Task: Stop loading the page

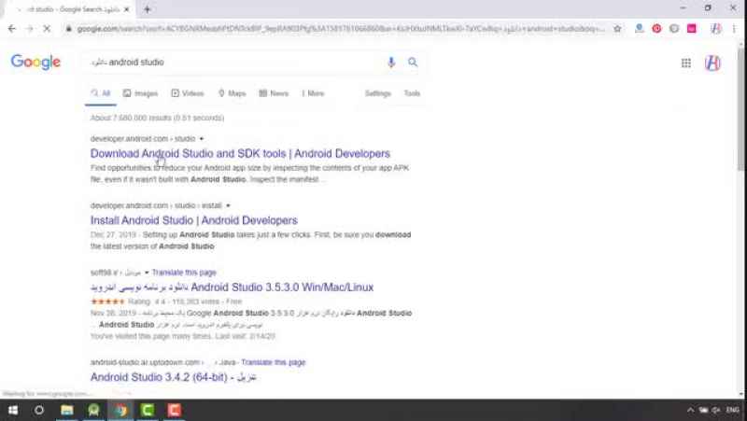Action: (x=47, y=29)
